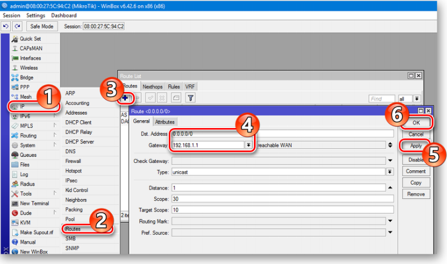The width and height of the screenshot is (447, 264).
Task: Open Radius in sidebar
Action: click(x=35, y=184)
